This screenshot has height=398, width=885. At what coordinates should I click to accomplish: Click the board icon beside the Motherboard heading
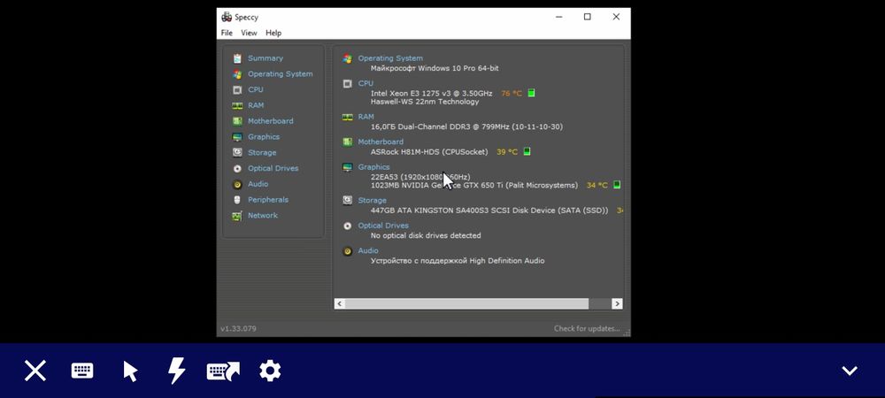347,142
